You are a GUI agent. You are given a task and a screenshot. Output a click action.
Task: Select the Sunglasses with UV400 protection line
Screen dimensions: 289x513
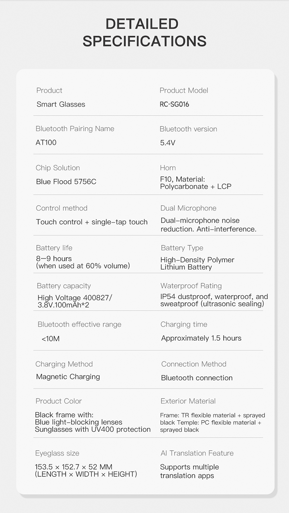(x=92, y=429)
